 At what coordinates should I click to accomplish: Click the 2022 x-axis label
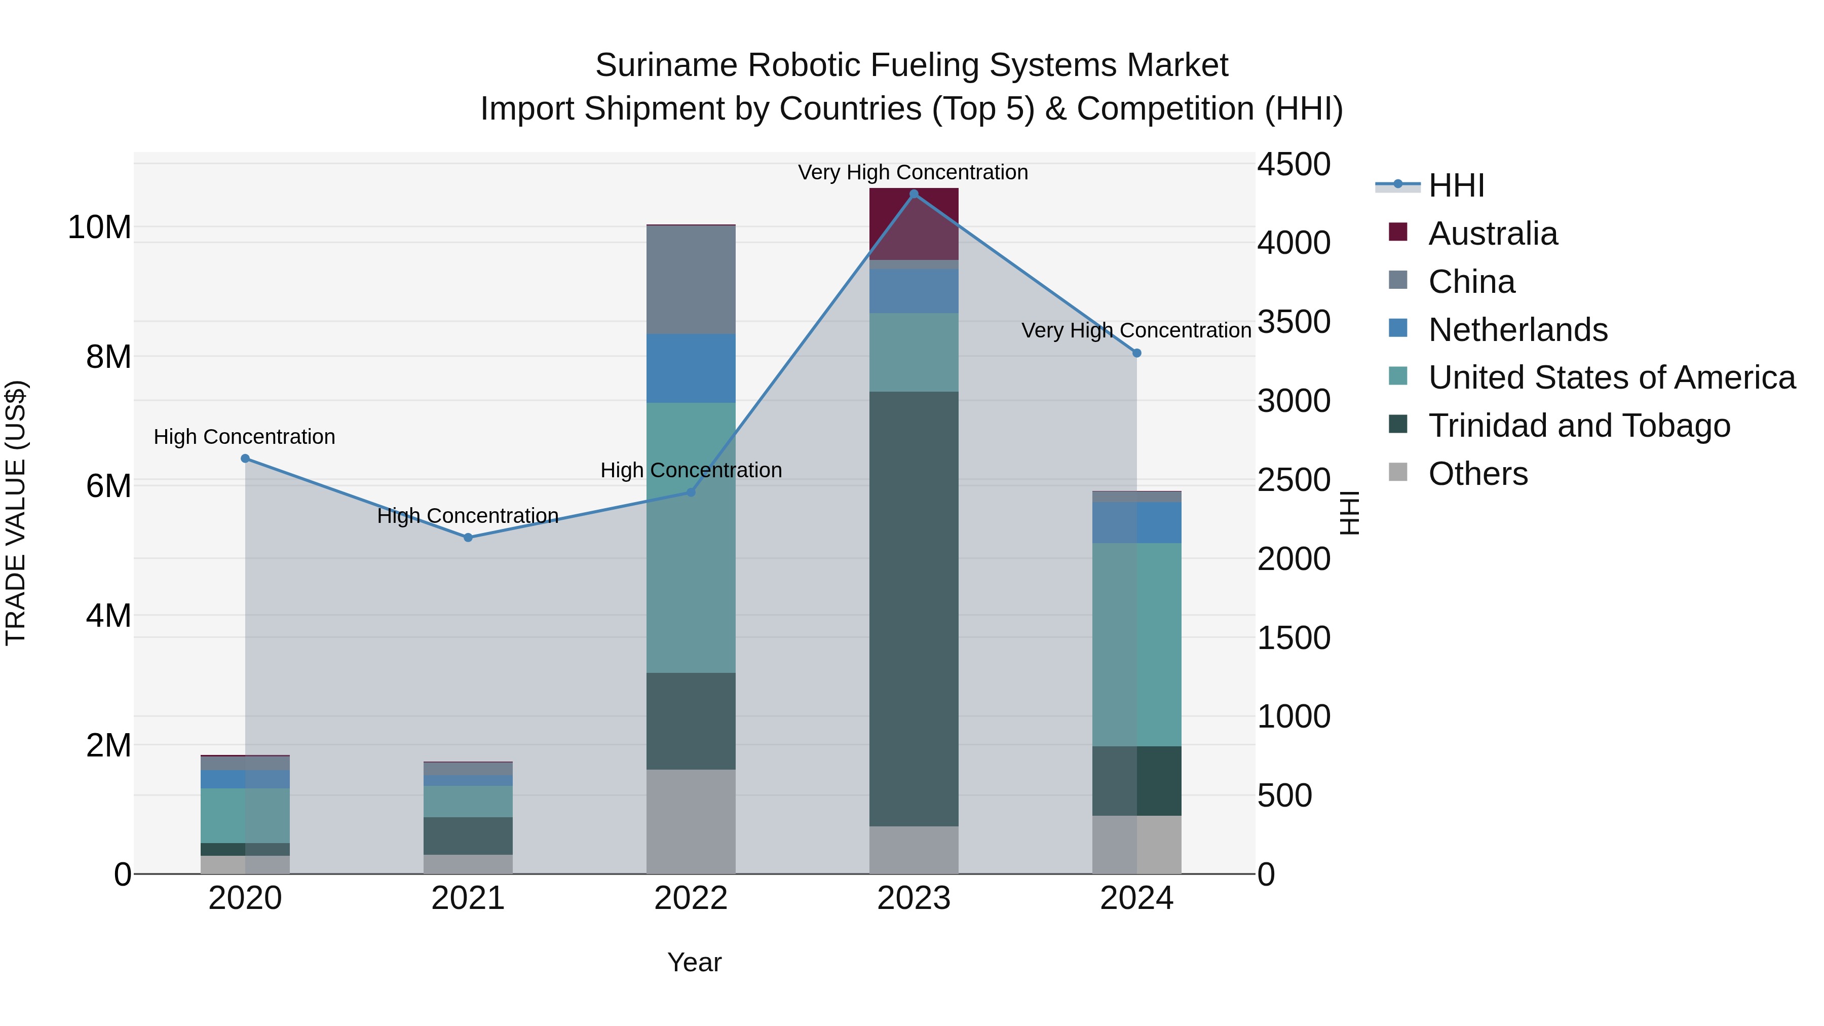[x=691, y=898]
